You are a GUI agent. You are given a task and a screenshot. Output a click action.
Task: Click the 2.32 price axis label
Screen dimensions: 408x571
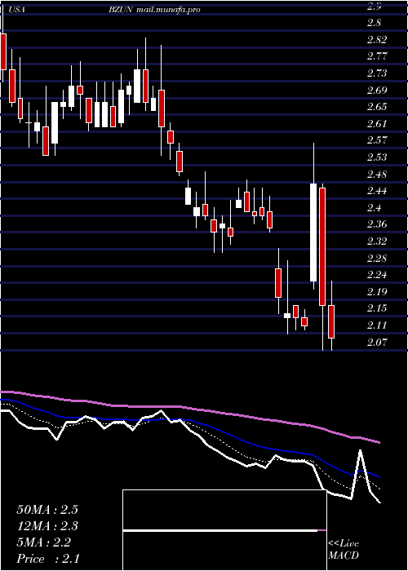click(x=379, y=241)
